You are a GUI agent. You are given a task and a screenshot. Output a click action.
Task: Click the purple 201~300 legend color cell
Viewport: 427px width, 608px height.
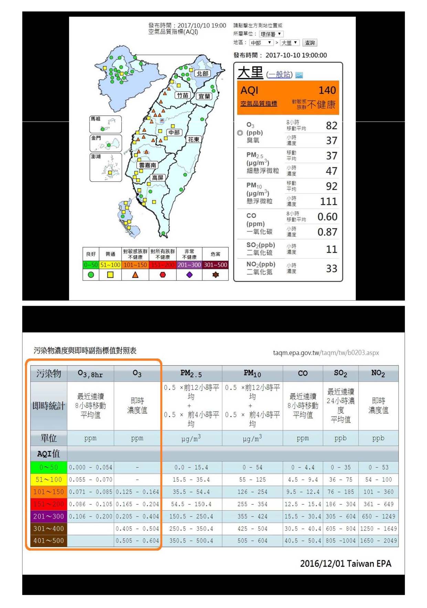[x=189, y=265]
